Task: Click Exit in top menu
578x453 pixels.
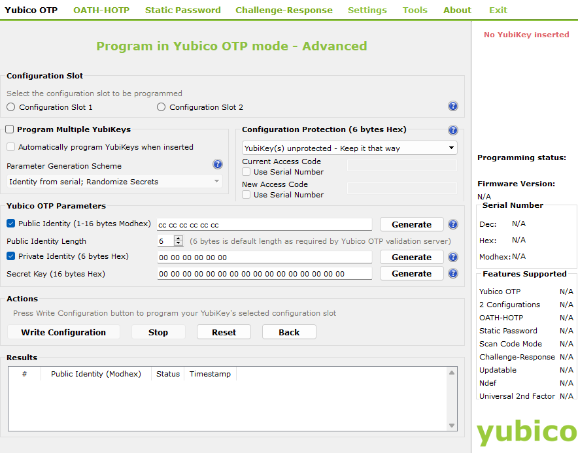Action: pos(498,10)
